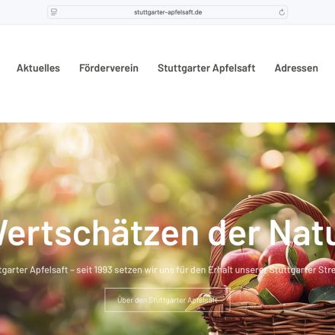The image size is (335, 335).
Task: Click 'Apfelsaft' in the hero subtitle line
Action: point(49,270)
